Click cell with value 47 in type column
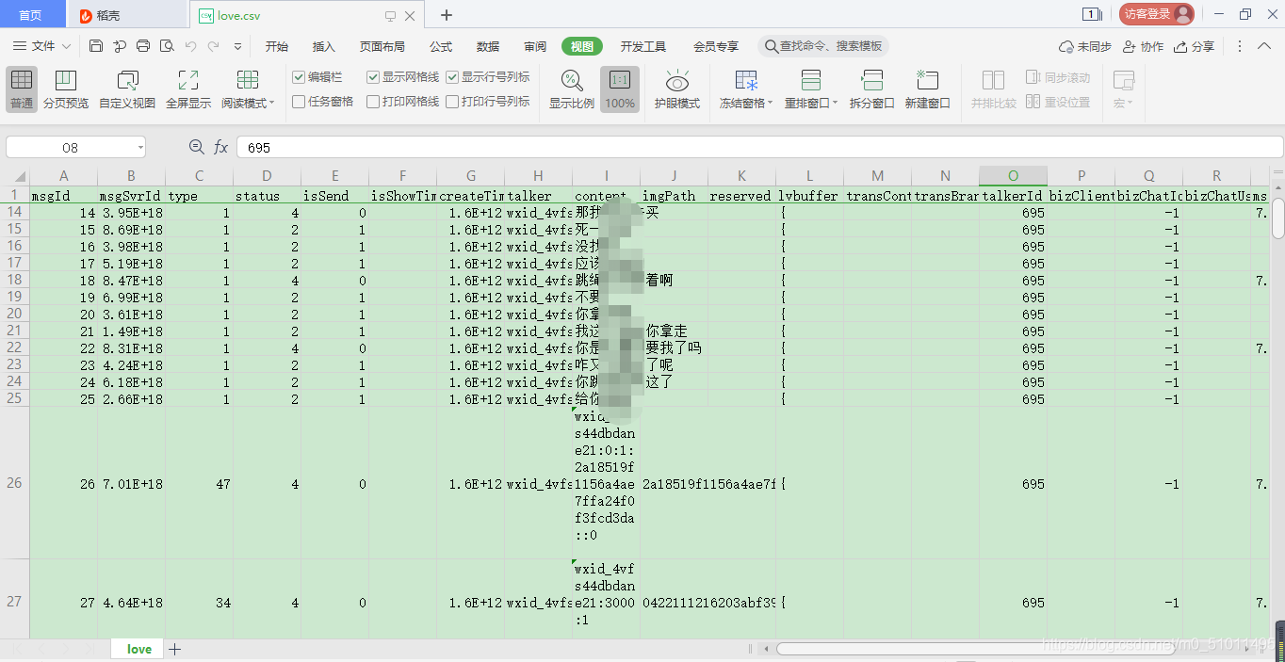The height and width of the screenshot is (662, 1285). coord(200,483)
